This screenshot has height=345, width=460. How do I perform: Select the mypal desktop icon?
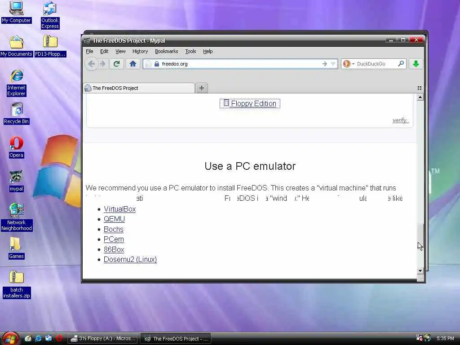[x=16, y=181]
